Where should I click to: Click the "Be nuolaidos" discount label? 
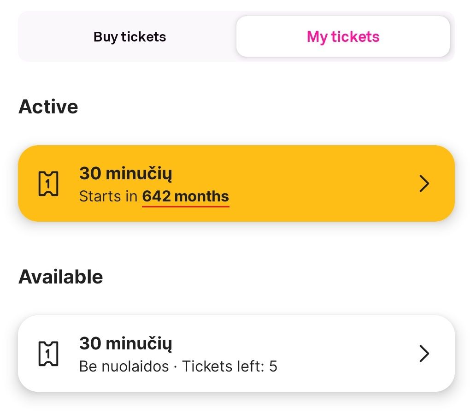click(x=124, y=366)
